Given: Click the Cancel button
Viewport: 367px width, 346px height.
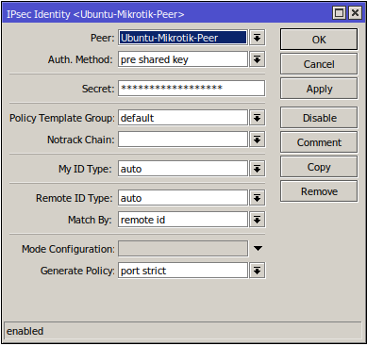Looking at the screenshot, I should coord(319,64).
